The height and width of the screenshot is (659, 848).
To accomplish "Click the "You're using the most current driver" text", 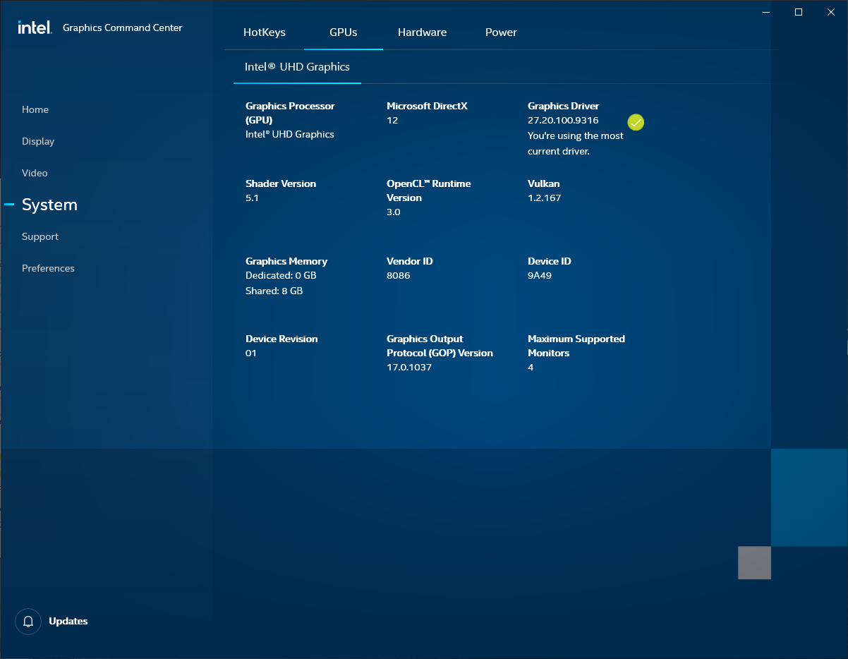I will tap(576, 143).
